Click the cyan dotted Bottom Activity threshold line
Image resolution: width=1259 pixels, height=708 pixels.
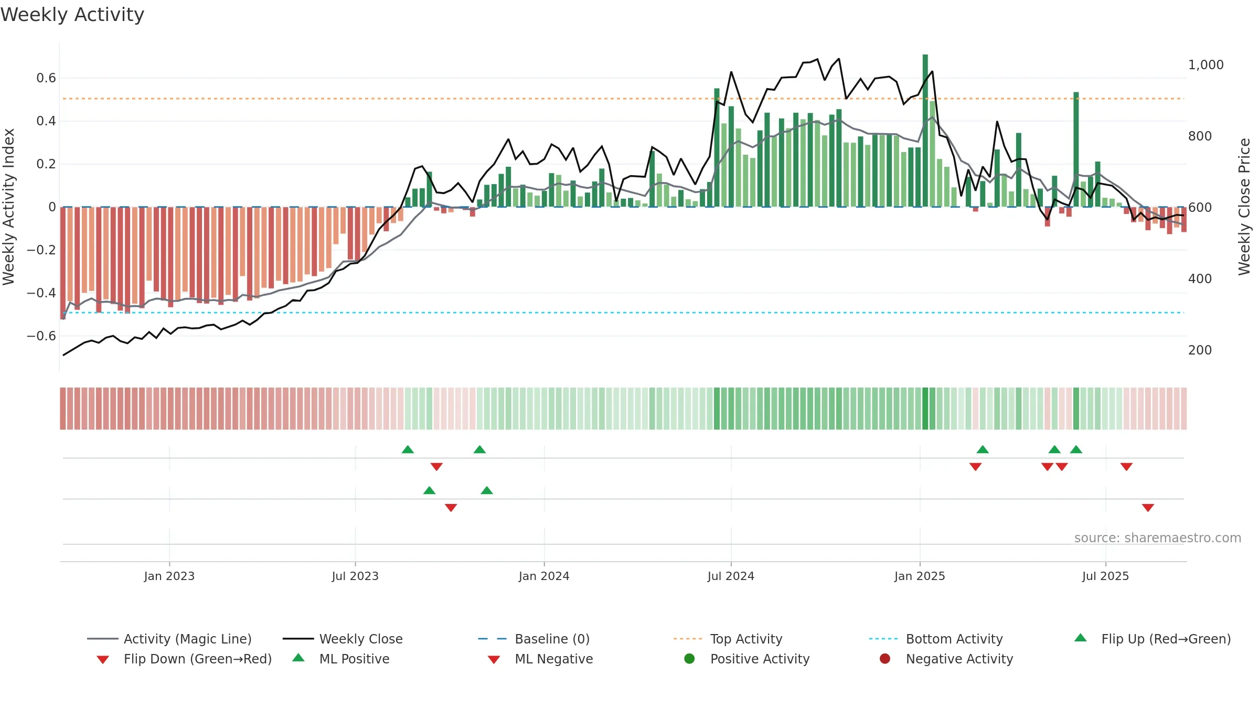tap(623, 313)
